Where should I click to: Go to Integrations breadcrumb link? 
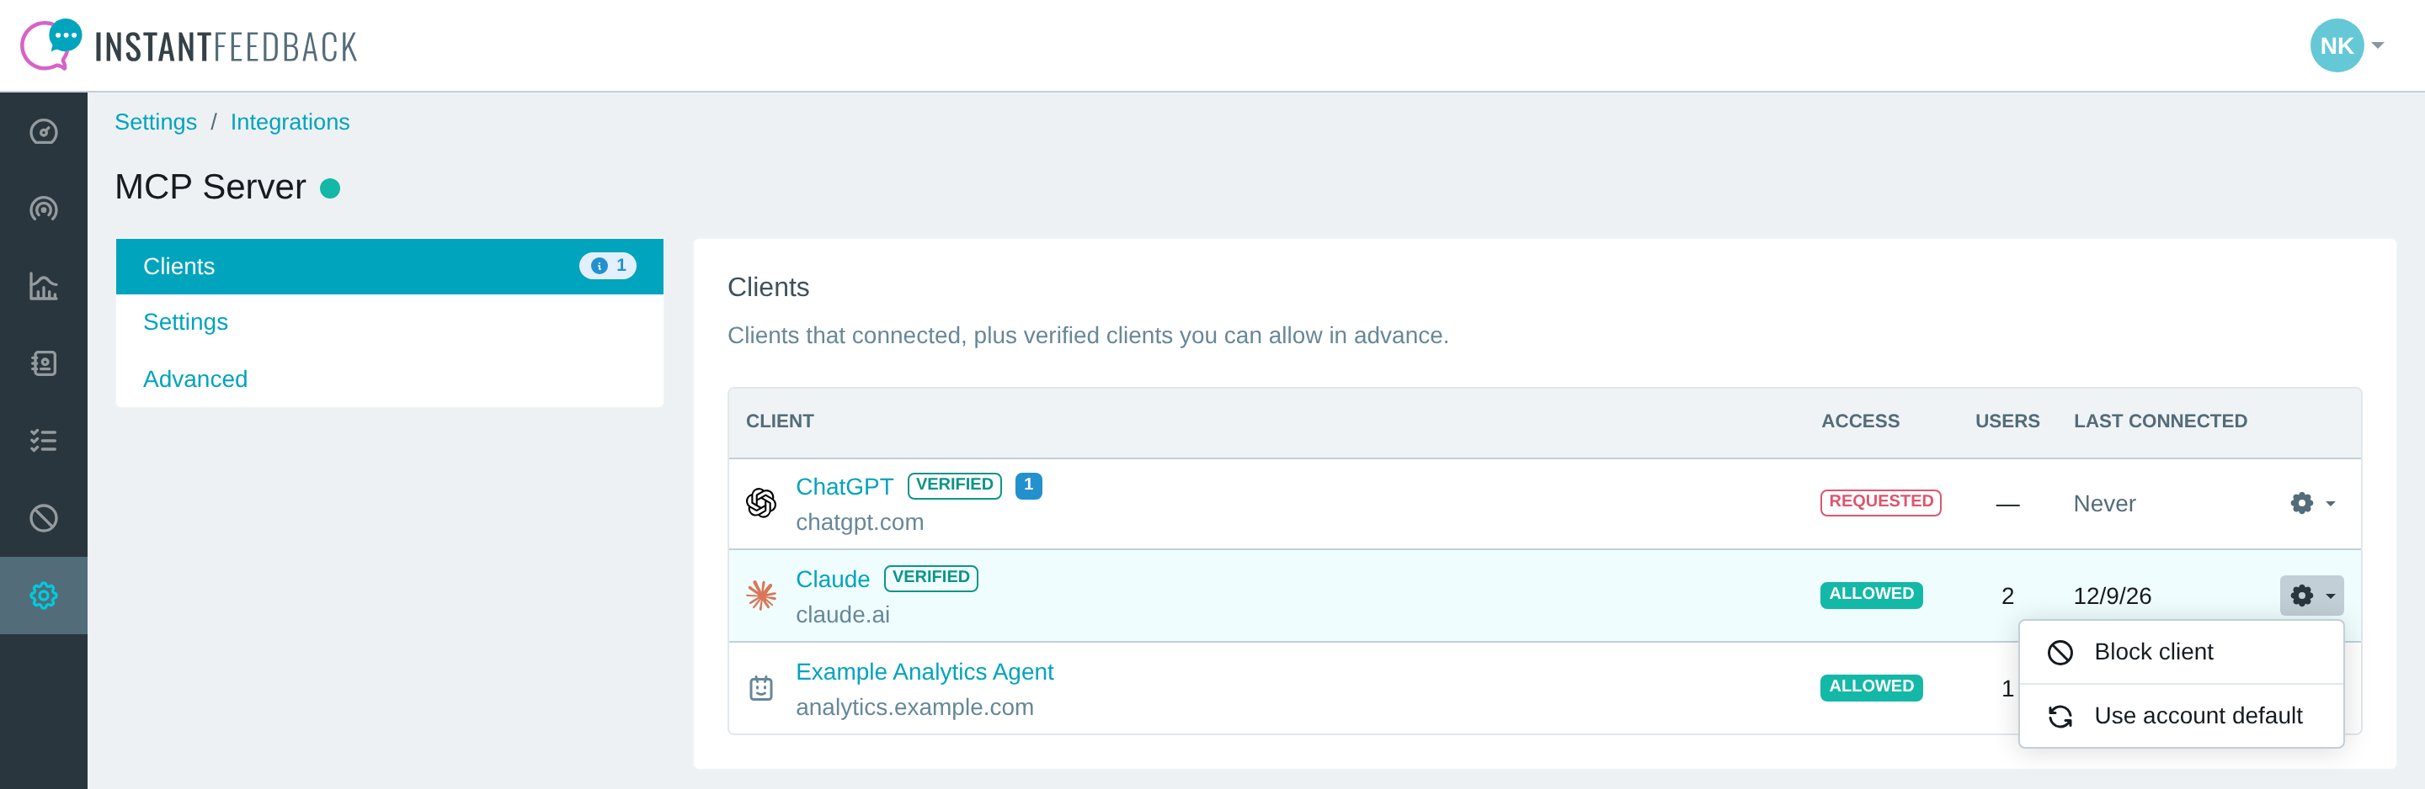pyautogui.click(x=290, y=122)
